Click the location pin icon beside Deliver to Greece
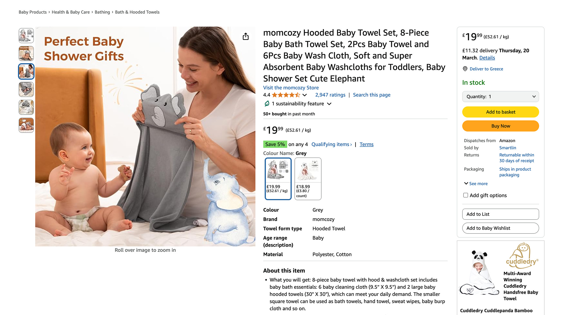The image size is (561, 315). pos(465,69)
